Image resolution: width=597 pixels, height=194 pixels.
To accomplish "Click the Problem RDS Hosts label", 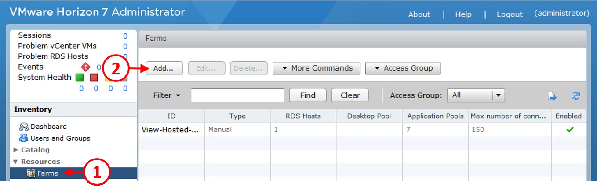I will coord(53,56).
